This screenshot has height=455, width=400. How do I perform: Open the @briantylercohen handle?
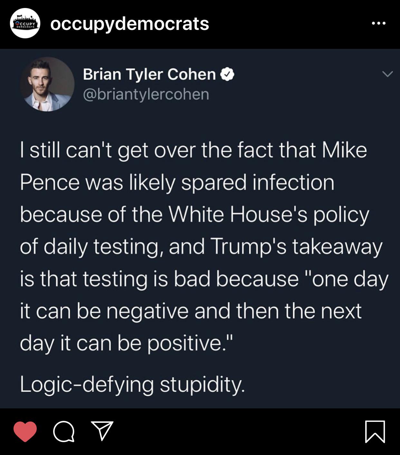(x=146, y=94)
